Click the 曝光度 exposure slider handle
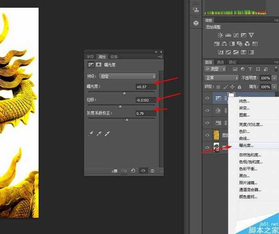The height and width of the screenshot is (234, 279). click(124, 93)
